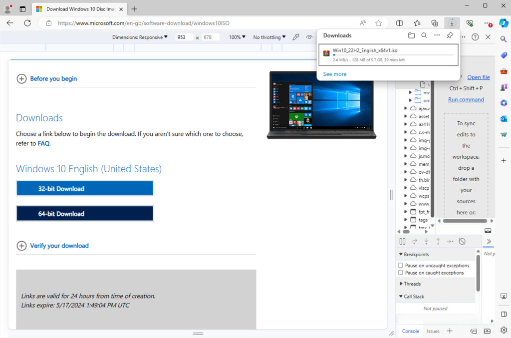This screenshot has height=338, width=511.
Task: Click the step out of current function icon
Action: click(438, 241)
